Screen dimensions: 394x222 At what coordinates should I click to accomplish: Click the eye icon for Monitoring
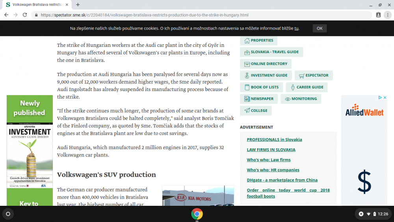(x=288, y=99)
